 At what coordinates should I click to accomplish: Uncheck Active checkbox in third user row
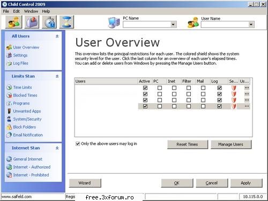pyautogui.click(x=145, y=100)
